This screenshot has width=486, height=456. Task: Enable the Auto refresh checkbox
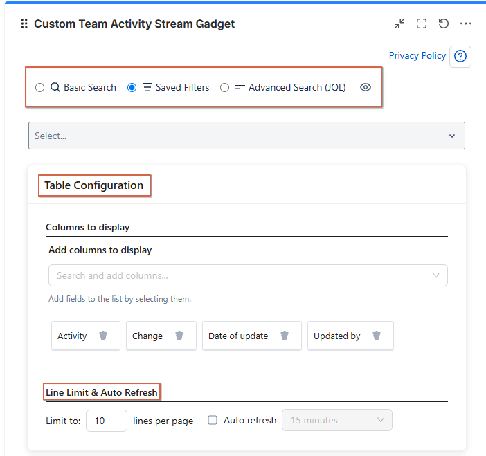coord(213,420)
